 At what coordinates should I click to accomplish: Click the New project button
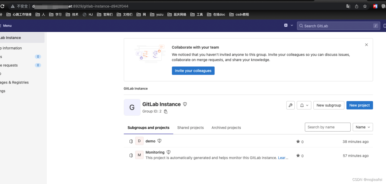359,105
